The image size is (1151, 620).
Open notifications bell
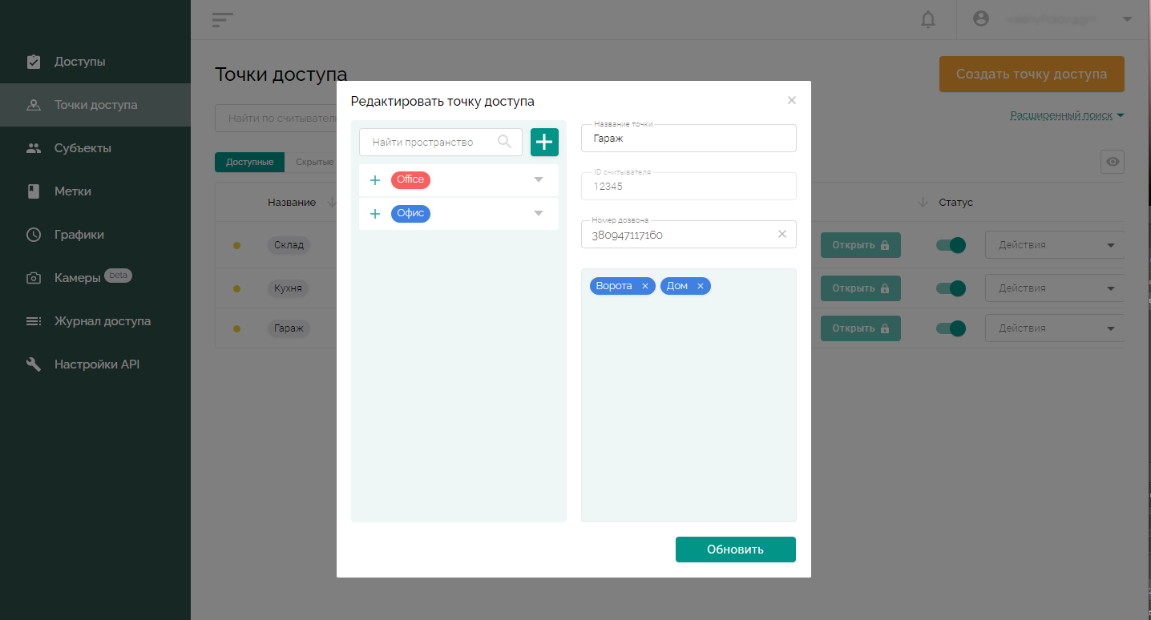(x=928, y=19)
